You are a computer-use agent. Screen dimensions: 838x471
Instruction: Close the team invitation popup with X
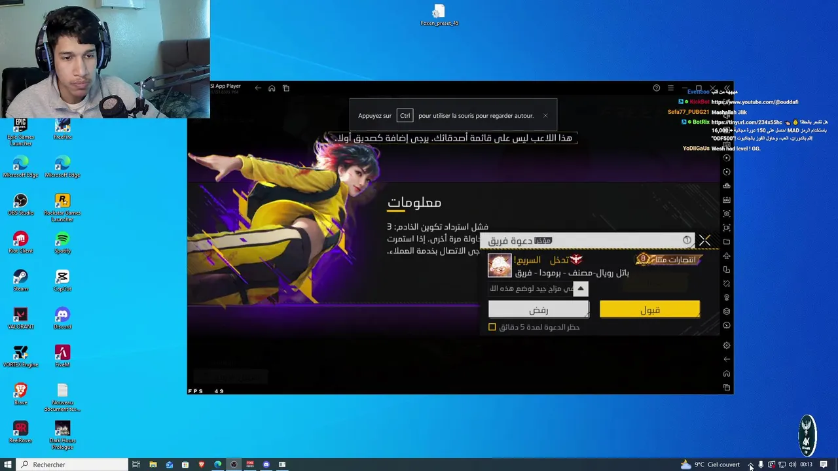pos(704,241)
